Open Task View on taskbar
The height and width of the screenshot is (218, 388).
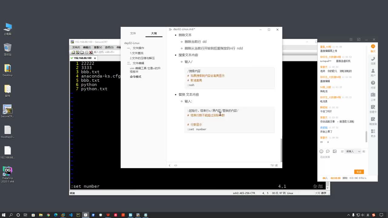coord(25,215)
